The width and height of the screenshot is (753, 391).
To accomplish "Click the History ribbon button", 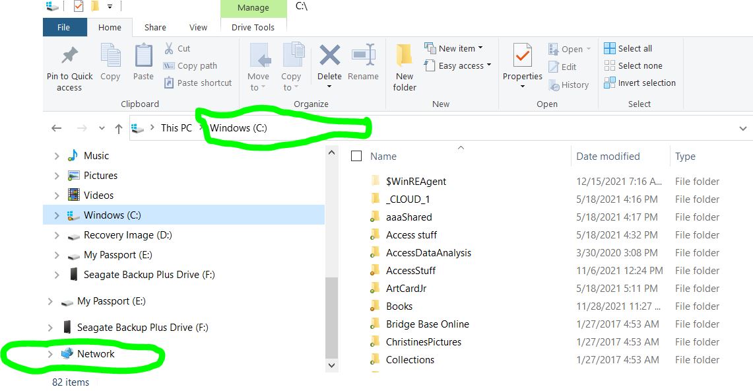I will point(569,85).
